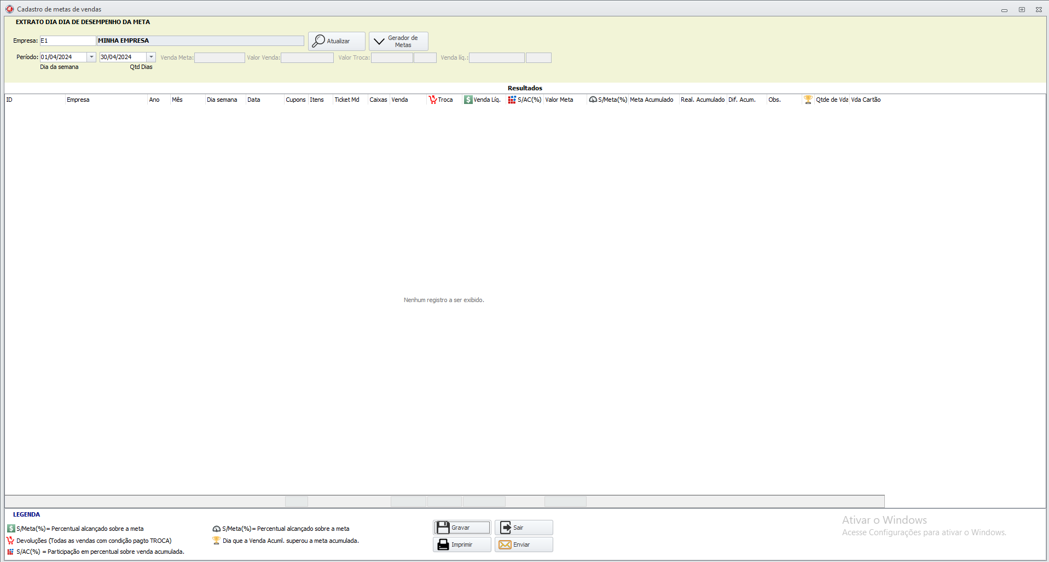The image size is (1049, 562).
Task: Click the envelope icon for Enviar
Action: 505,544
